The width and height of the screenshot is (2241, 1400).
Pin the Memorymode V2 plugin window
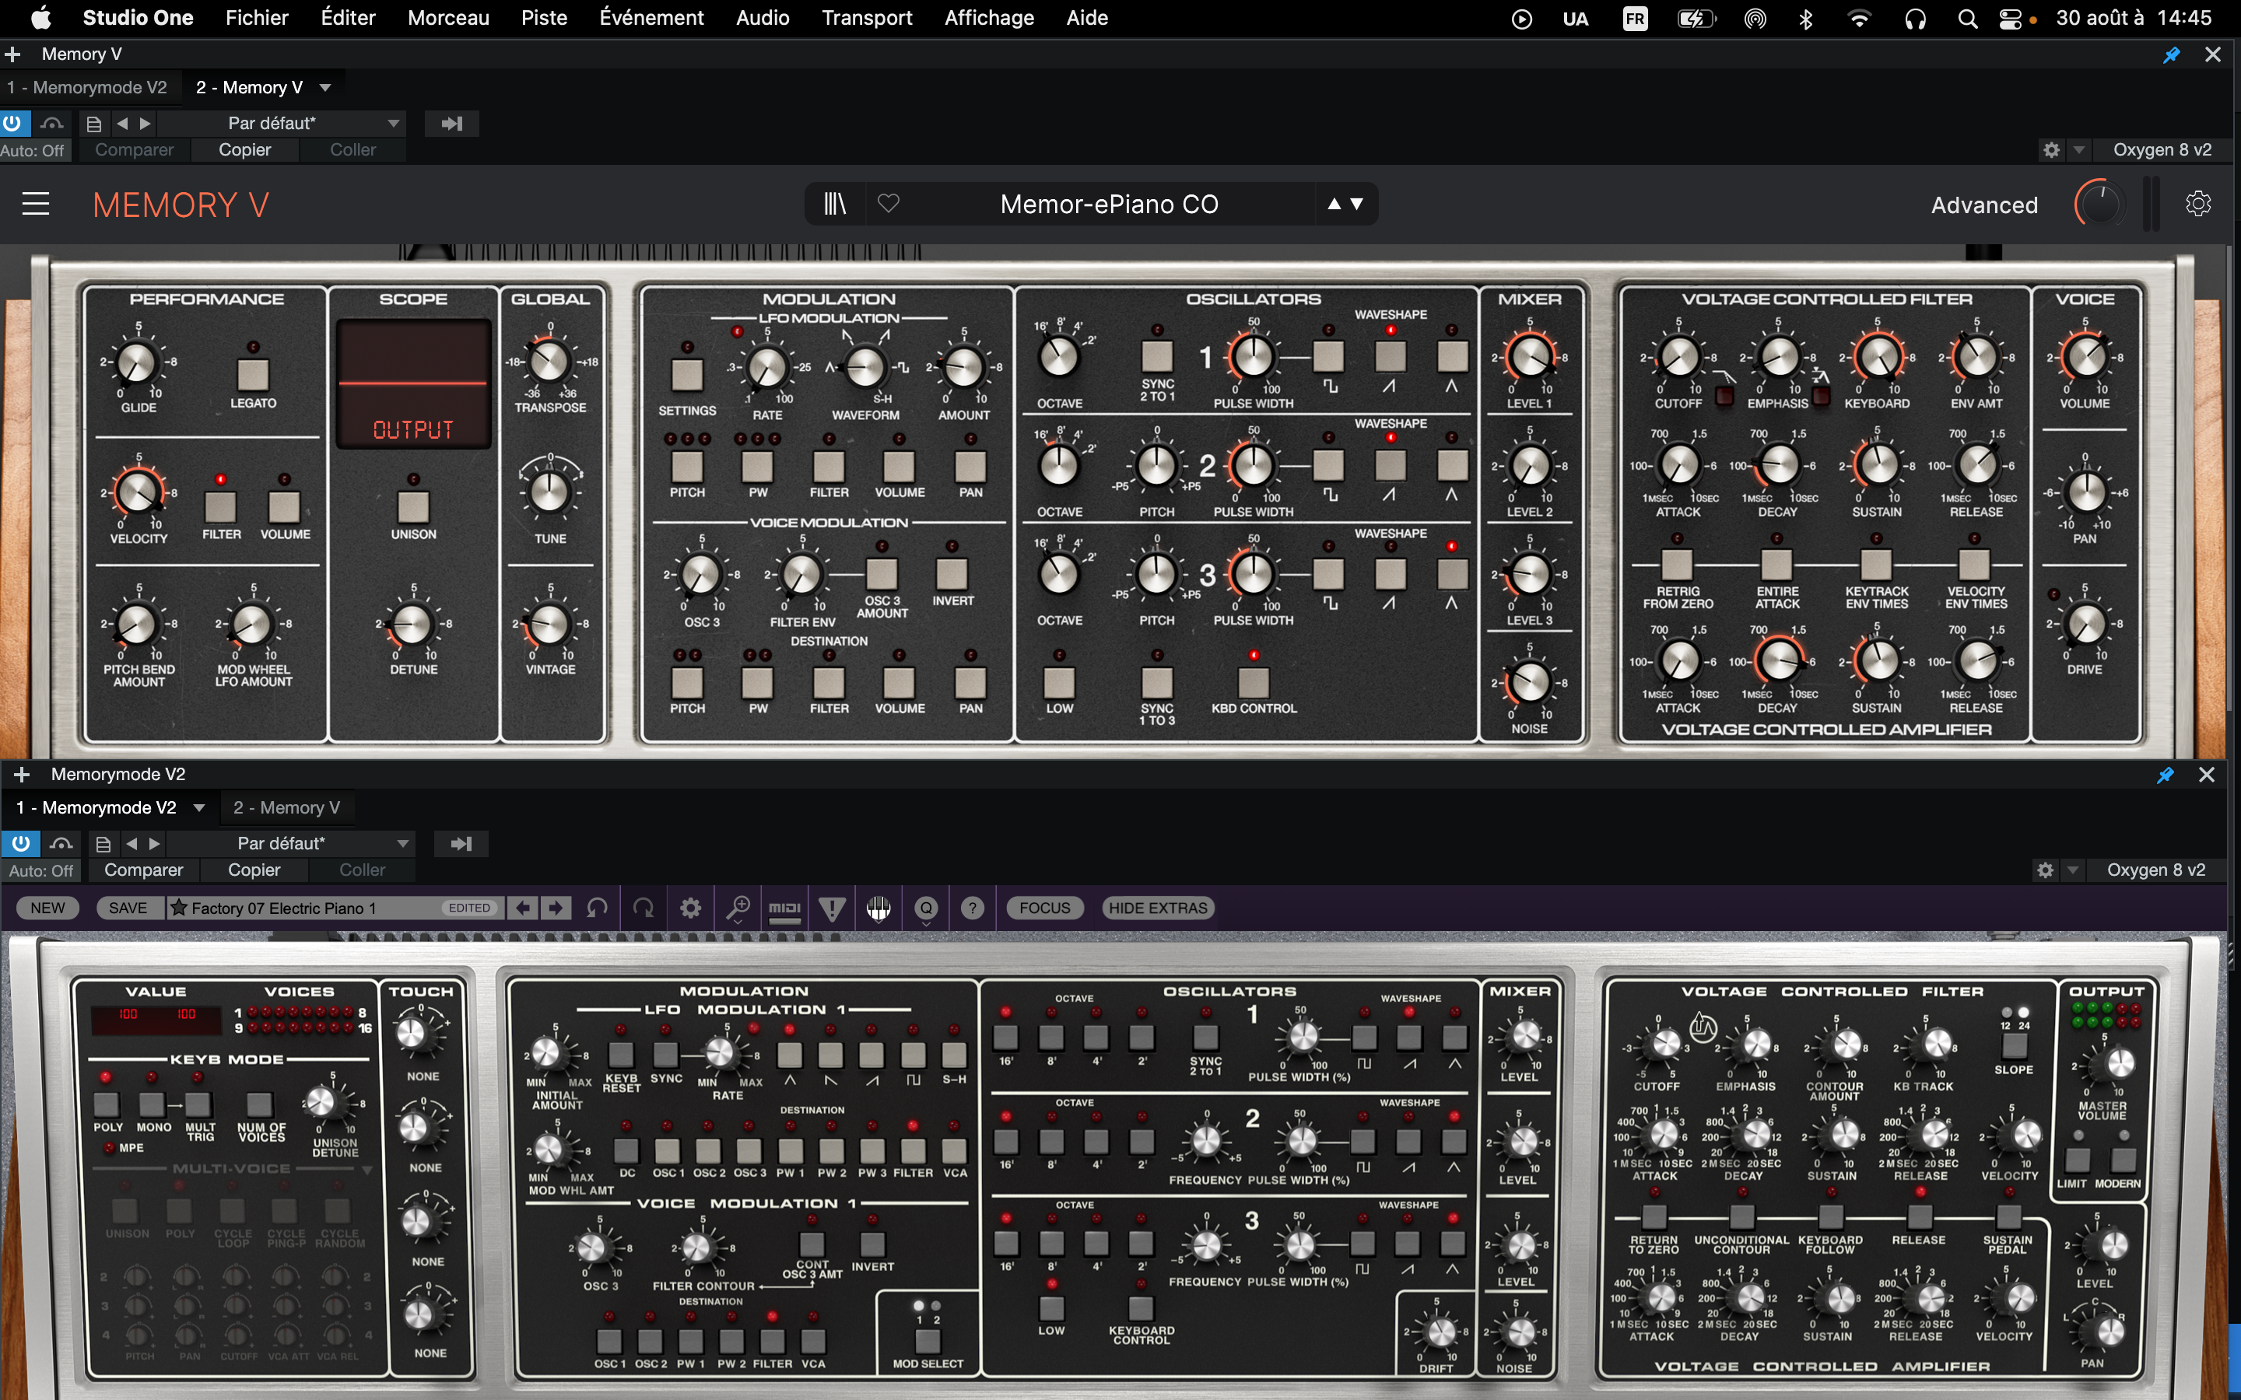(x=2165, y=775)
